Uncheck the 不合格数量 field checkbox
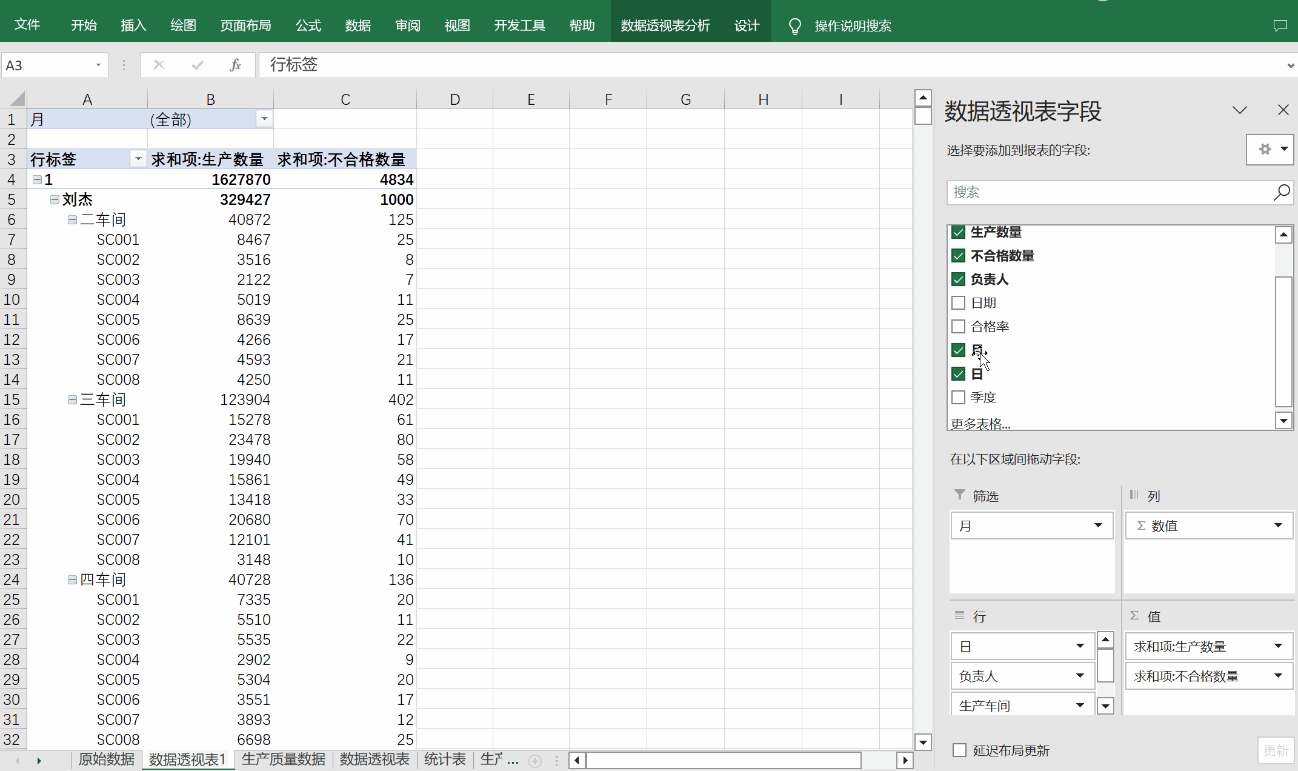The height and width of the screenshot is (771, 1298). 958,256
